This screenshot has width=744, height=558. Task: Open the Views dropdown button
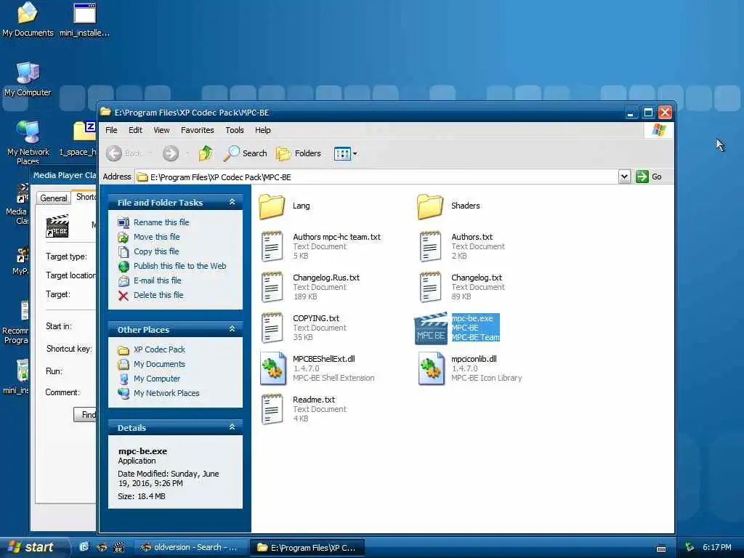click(345, 153)
